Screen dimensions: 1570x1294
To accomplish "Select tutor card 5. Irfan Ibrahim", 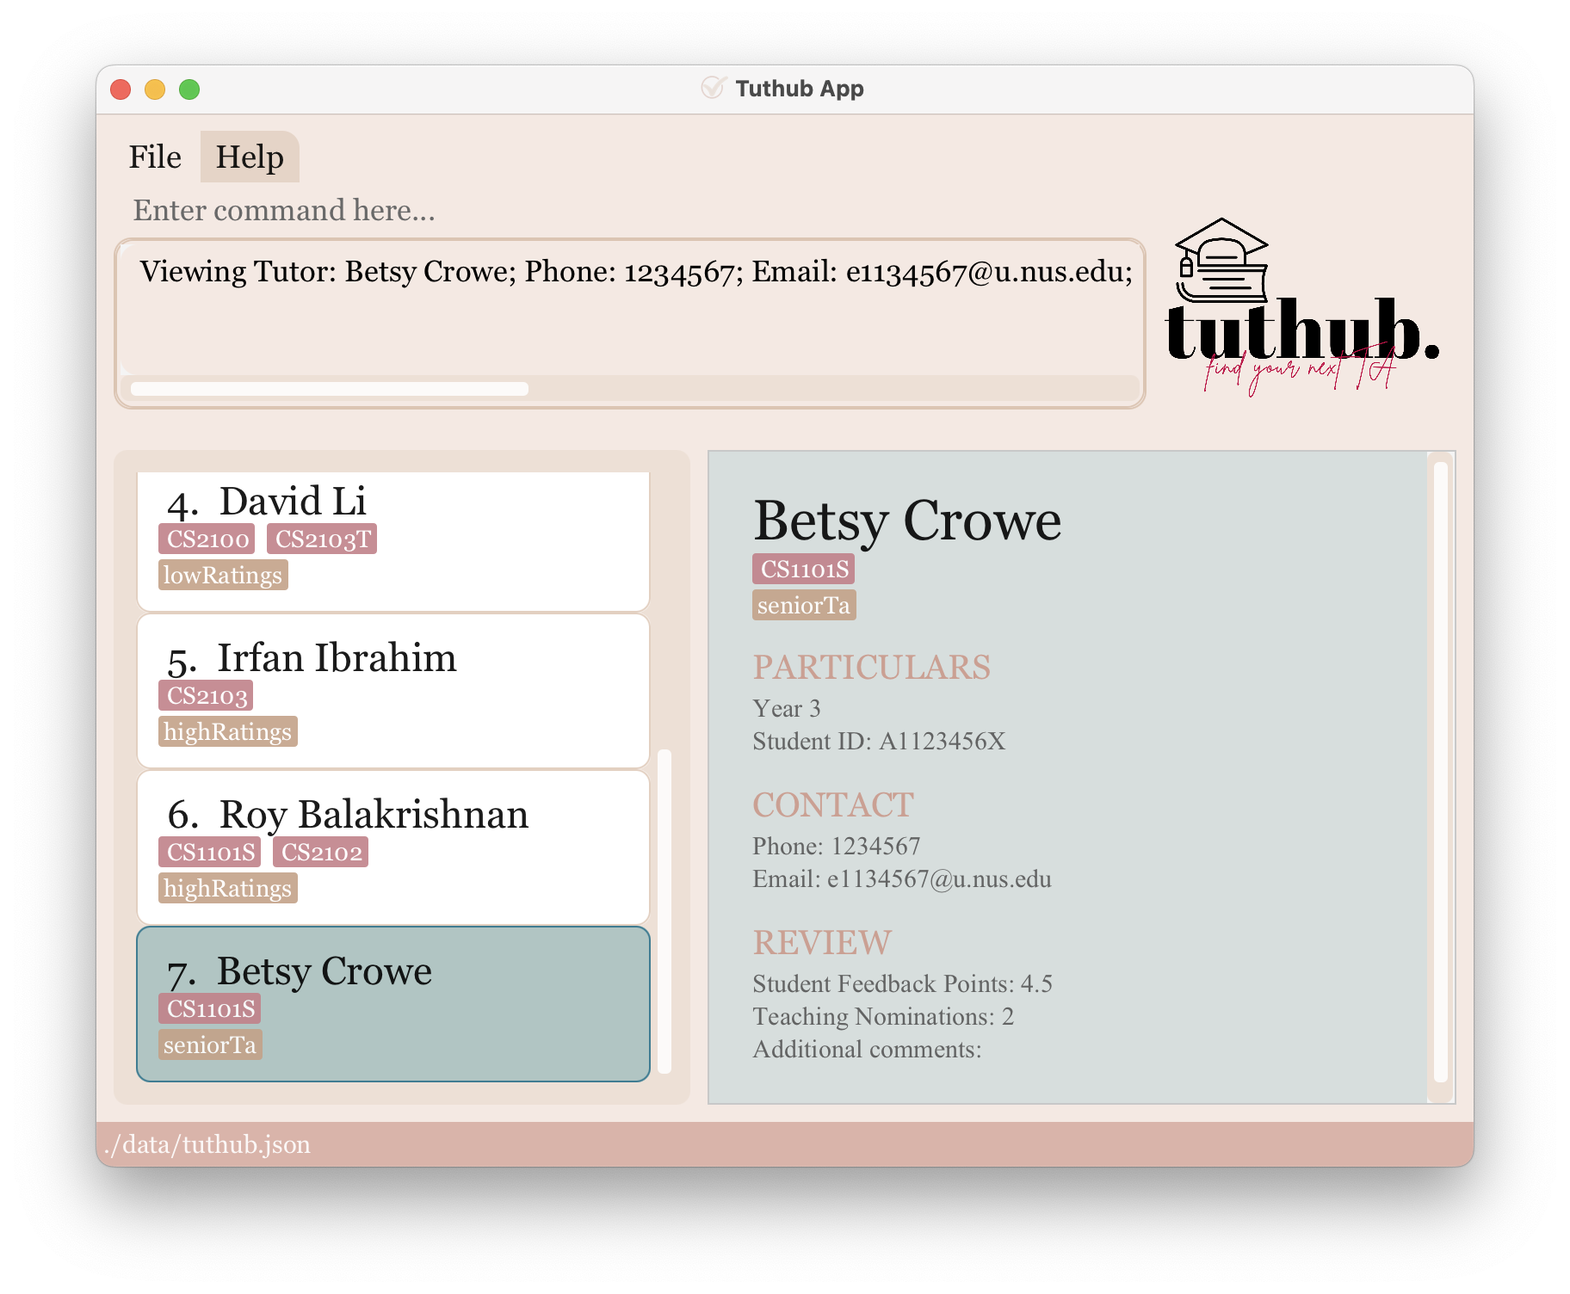I will (x=393, y=691).
